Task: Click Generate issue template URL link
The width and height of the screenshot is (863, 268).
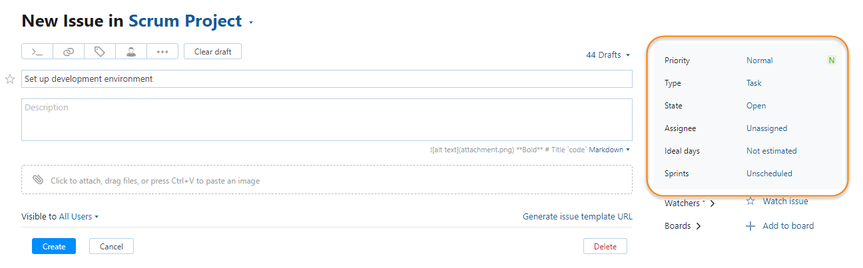Action: pyautogui.click(x=577, y=217)
